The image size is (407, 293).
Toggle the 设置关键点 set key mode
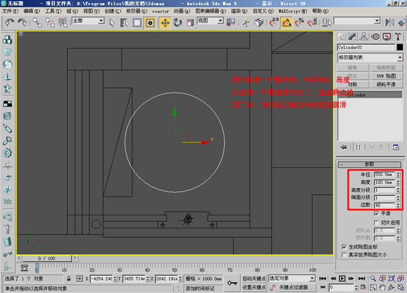(x=254, y=288)
